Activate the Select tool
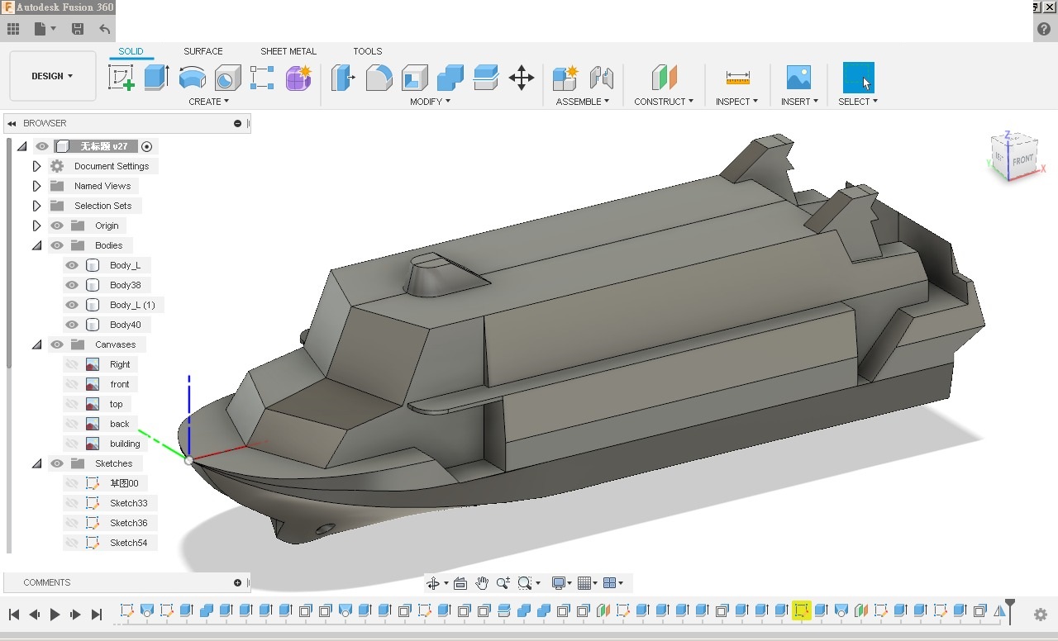Image resolution: width=1058 pixels, height=641 pixels. click(x=858, y=78)
